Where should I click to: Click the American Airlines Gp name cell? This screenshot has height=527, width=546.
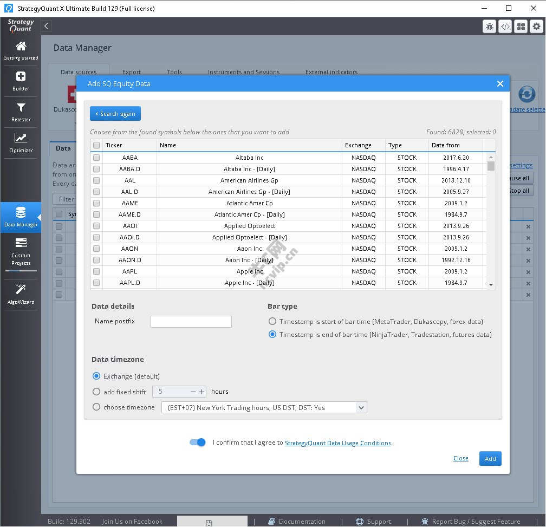[x=249, y=180]
